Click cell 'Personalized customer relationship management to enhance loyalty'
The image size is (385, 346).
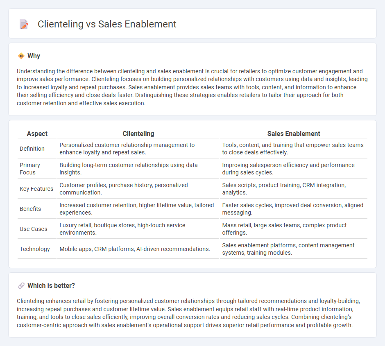coord(138,149)
